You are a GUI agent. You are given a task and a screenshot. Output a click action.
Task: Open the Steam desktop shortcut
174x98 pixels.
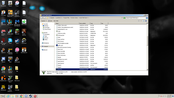point(17,41)
